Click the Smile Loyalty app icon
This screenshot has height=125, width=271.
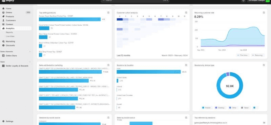3,66
